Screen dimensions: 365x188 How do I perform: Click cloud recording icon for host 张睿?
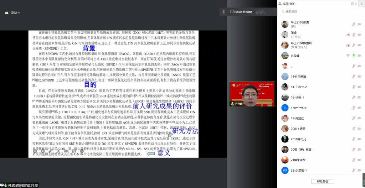coord(348,35)
